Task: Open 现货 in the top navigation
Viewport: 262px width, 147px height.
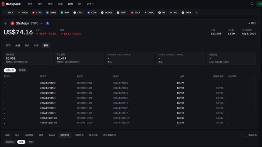Action: 30,4
